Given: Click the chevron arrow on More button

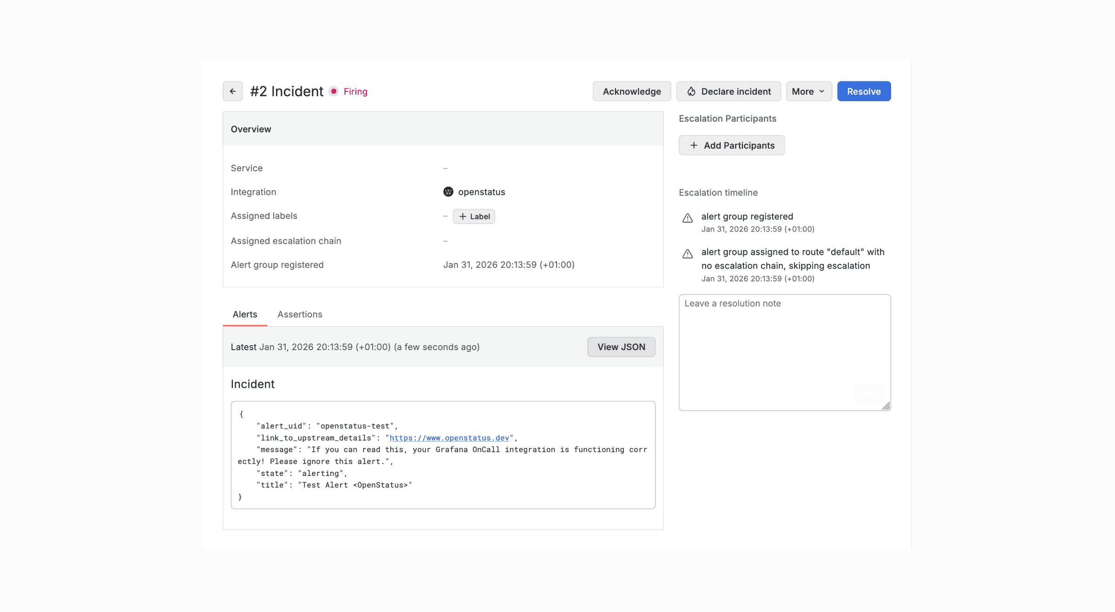Looking at the screenshot, I should pos(822,91).
